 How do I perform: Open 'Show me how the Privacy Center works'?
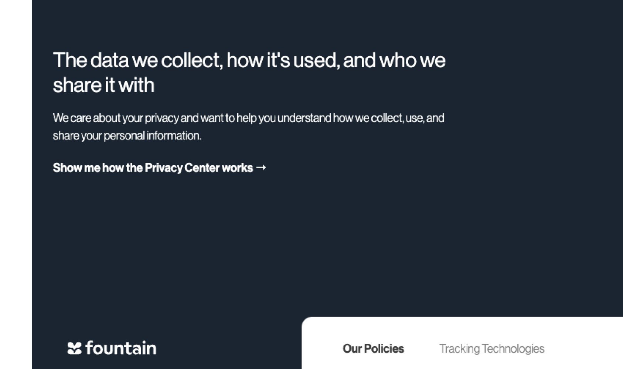pos(159,168)
